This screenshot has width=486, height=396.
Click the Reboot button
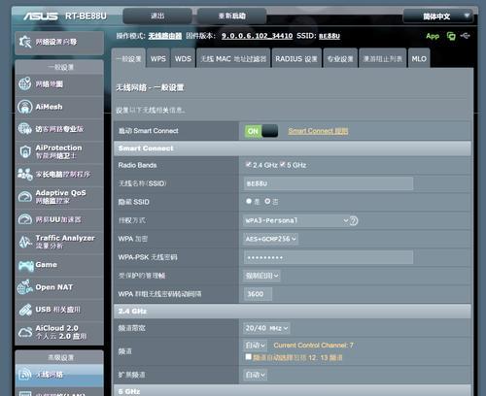pyautogui.click(x=231, y=16)
